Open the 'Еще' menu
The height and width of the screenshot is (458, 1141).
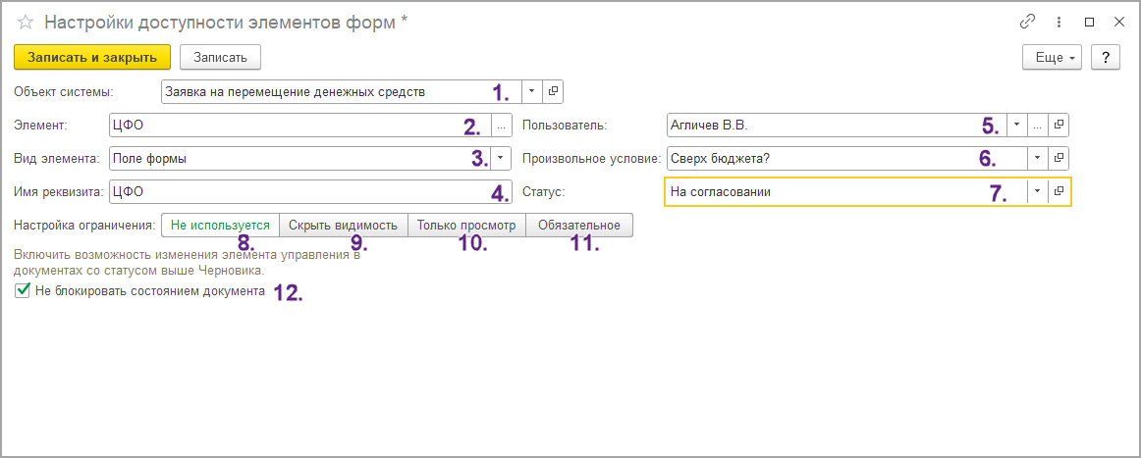pos(1052,58)
